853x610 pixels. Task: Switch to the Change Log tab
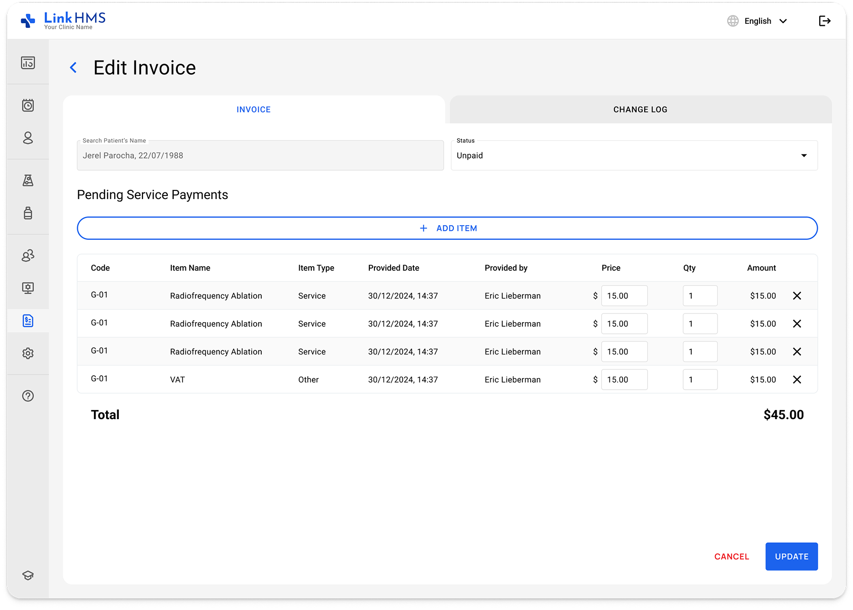[640, 110]
